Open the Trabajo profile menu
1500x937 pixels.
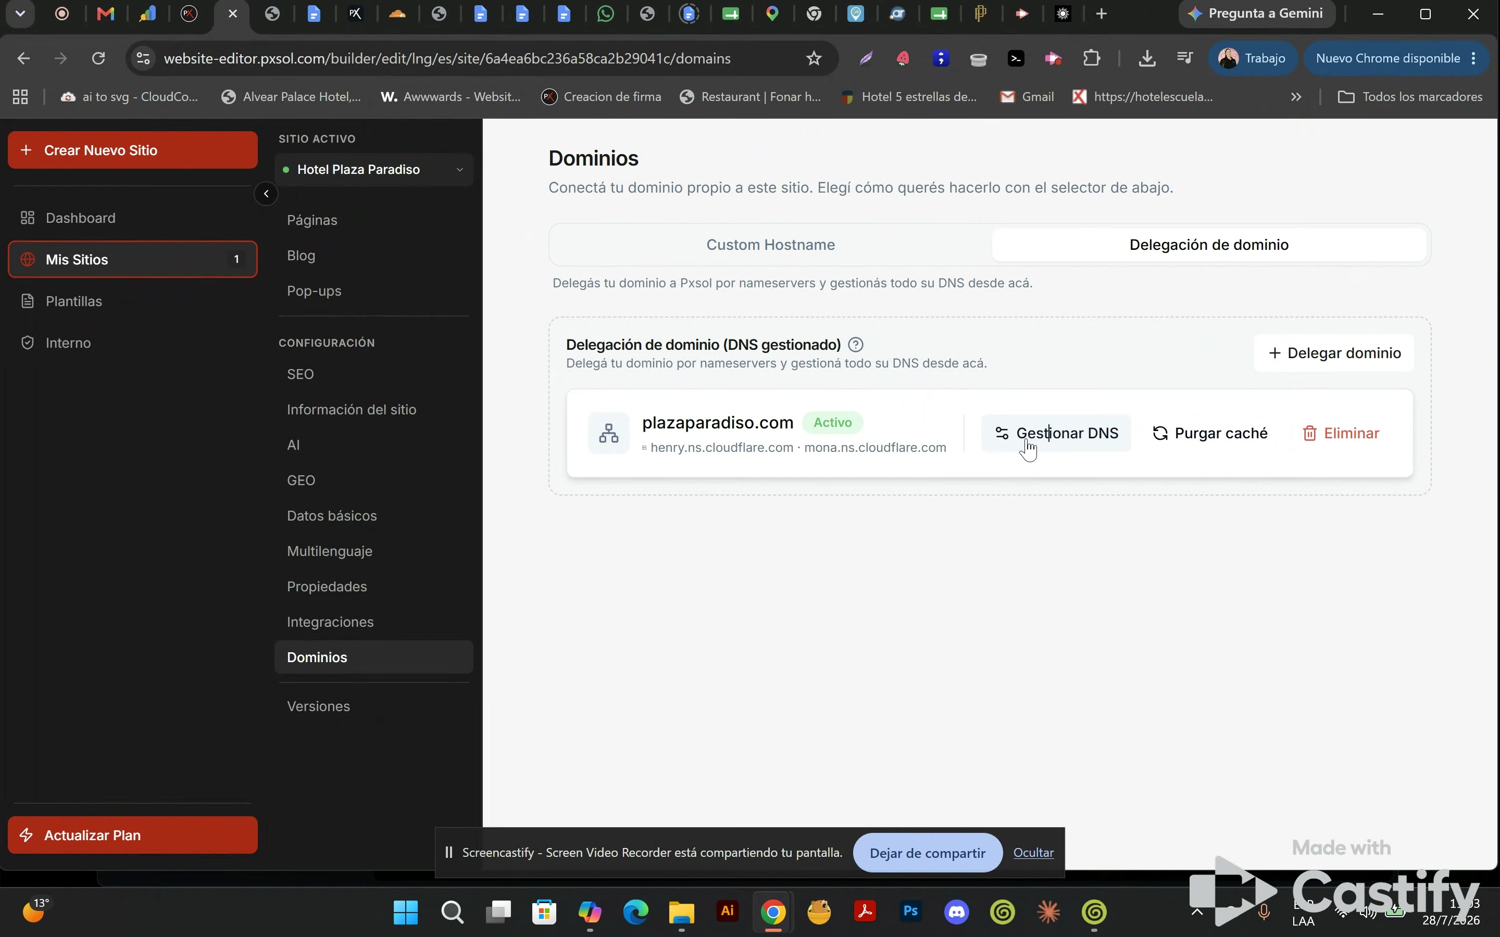pos(1252,58)
